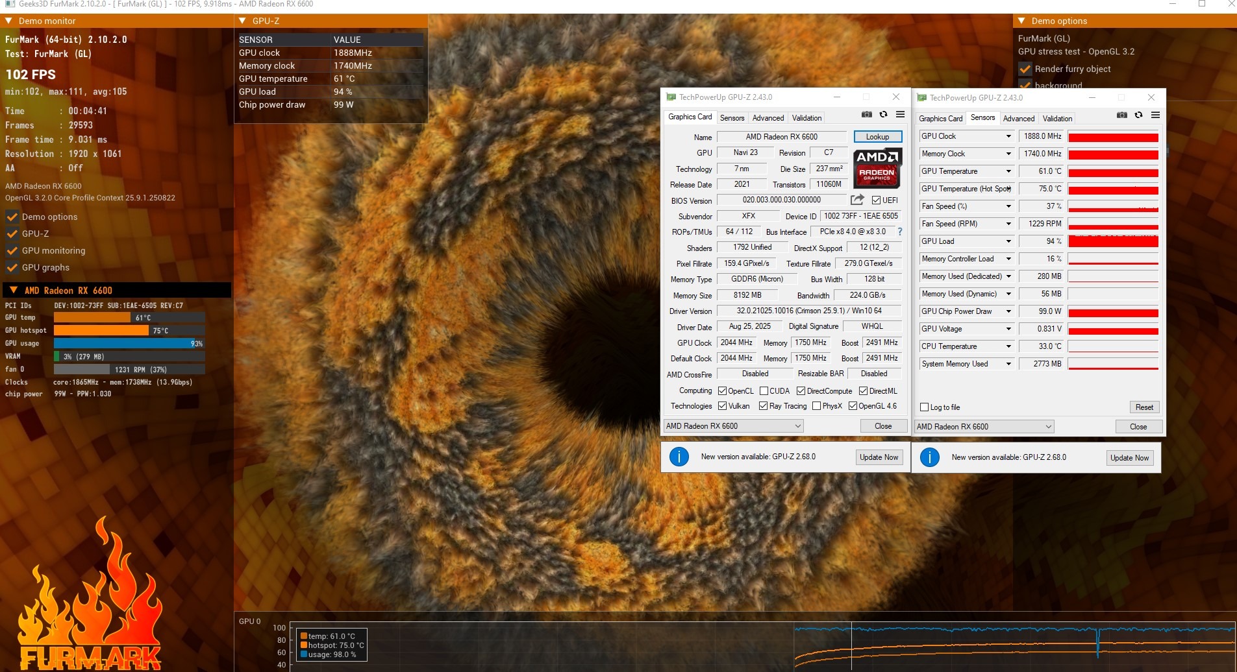Switch to Advanced tab in right GPU-Z window

coord(1019,119)
